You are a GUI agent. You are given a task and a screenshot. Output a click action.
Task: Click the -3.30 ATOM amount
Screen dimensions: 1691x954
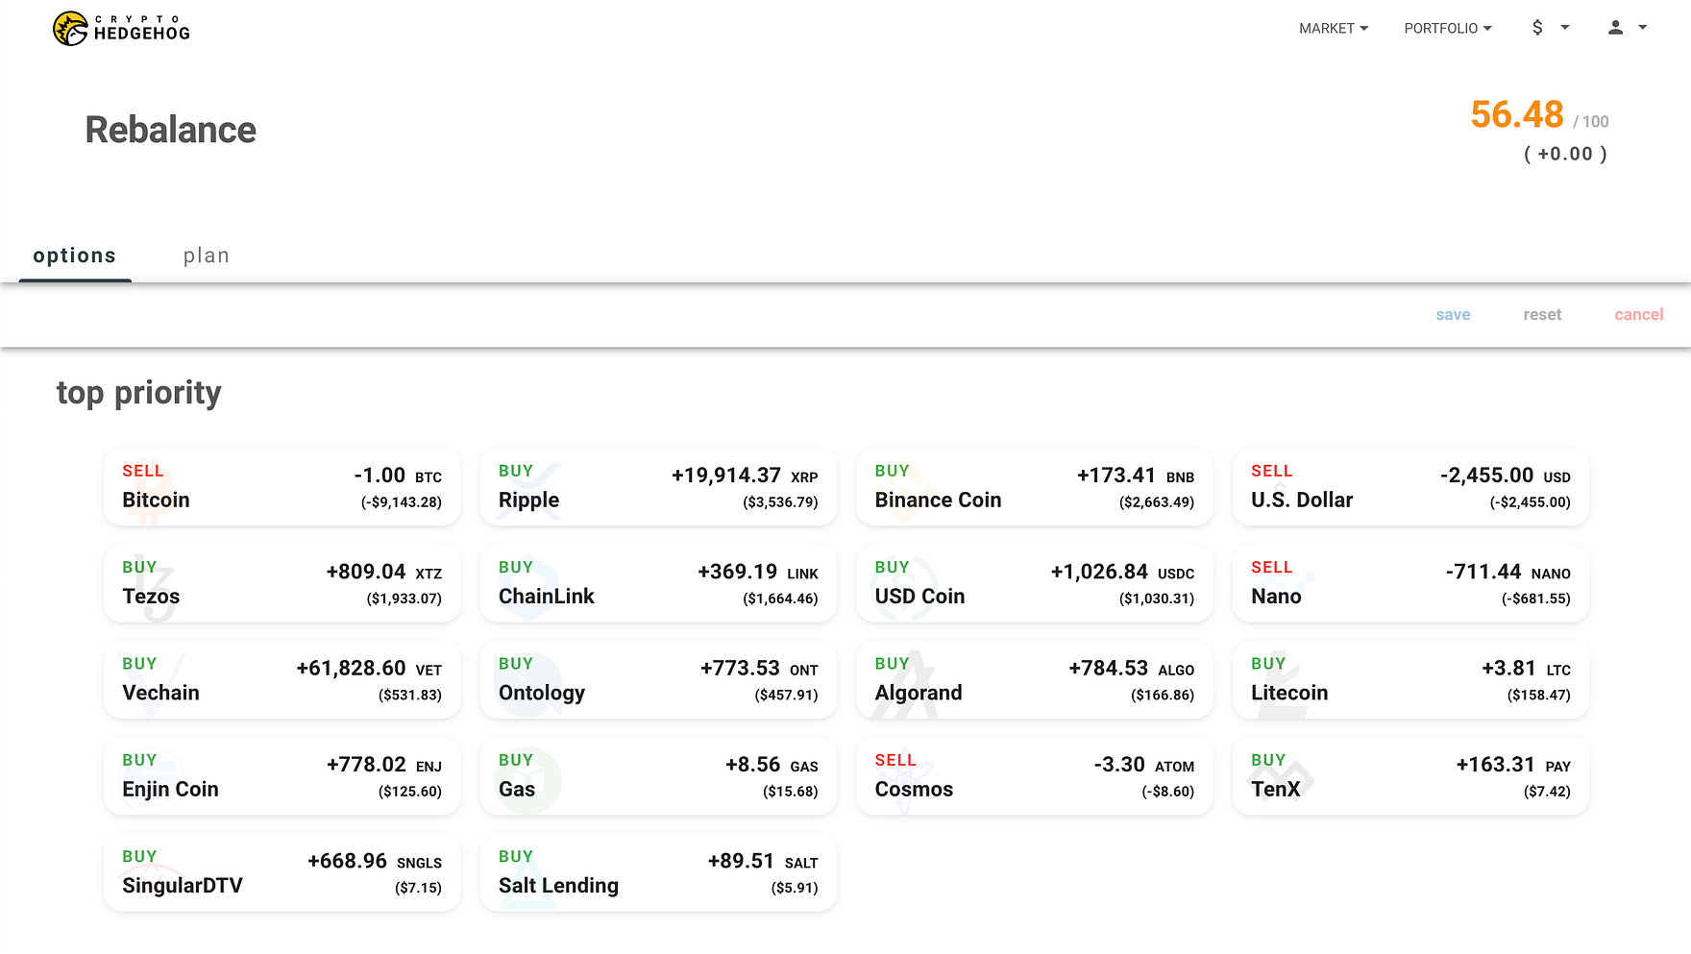[1144, 765]
